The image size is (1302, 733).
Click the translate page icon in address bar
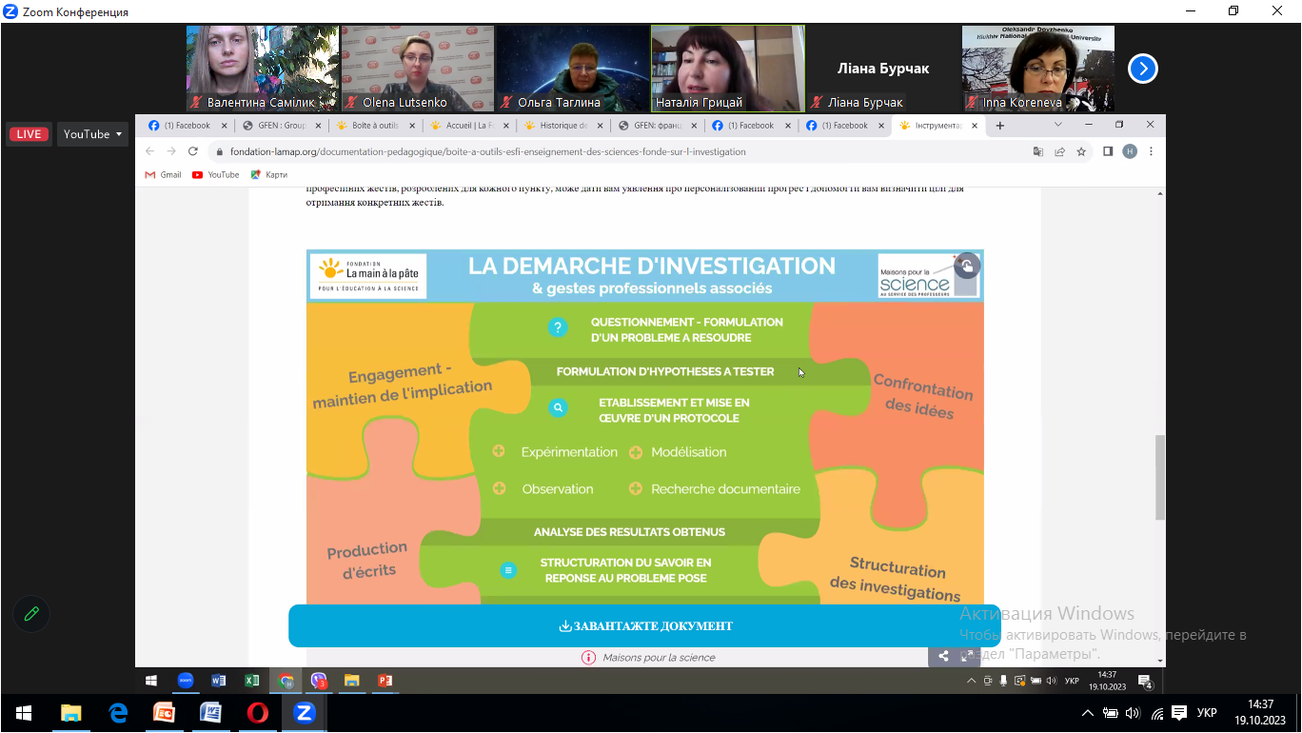[1038, 151]
